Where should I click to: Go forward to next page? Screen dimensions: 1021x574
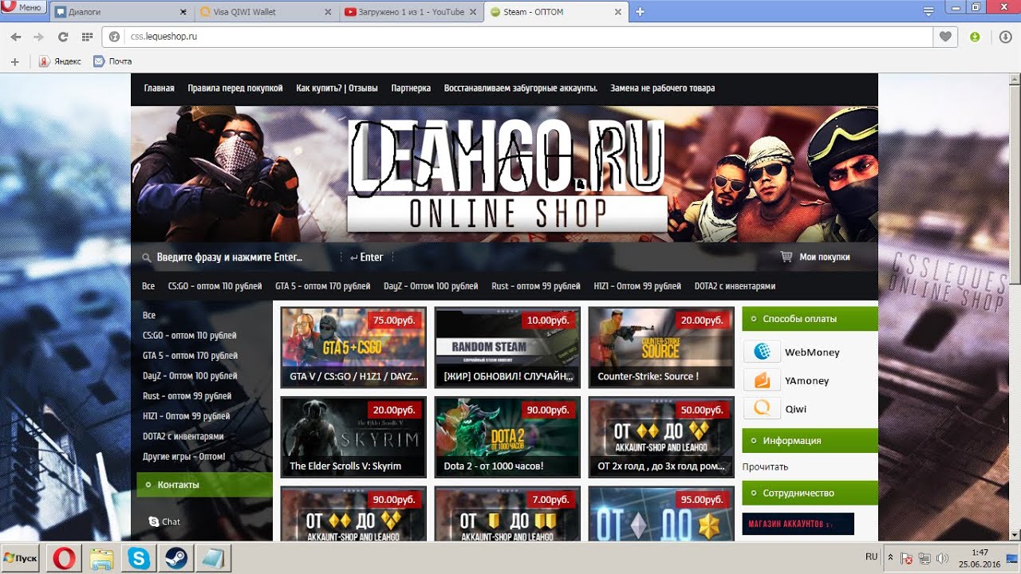point(38,37)
